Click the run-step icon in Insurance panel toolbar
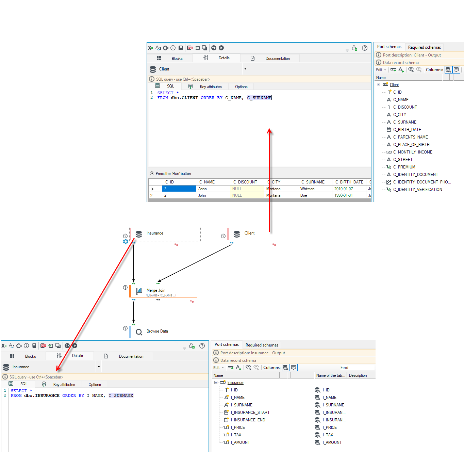 (67, 346)
